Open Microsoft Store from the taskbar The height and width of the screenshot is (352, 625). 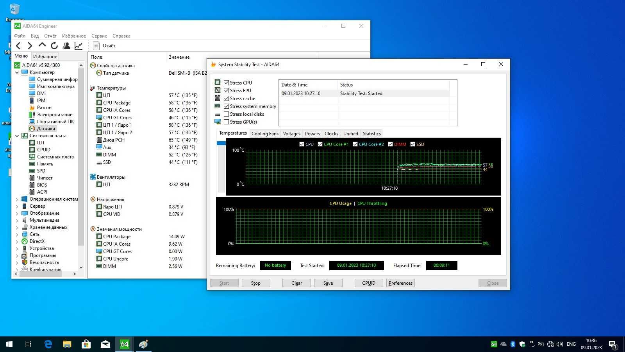[x=86, y=344]
